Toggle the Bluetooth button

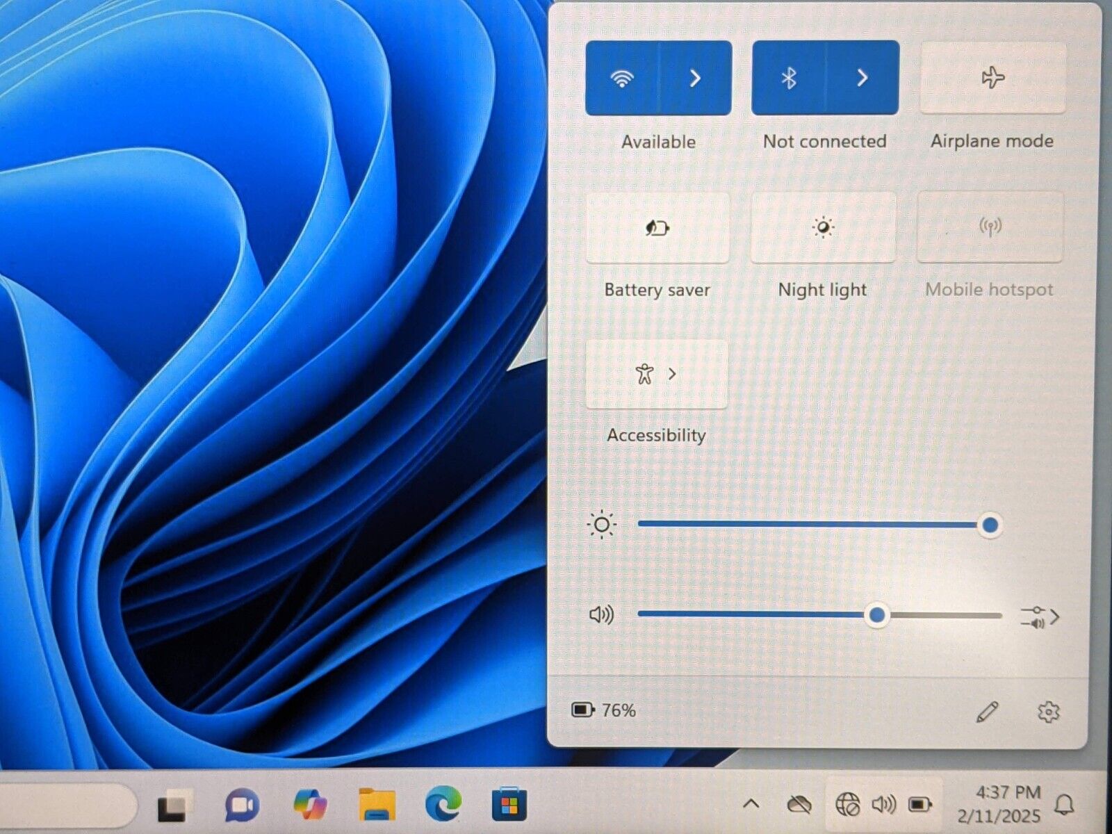[788, 78]
